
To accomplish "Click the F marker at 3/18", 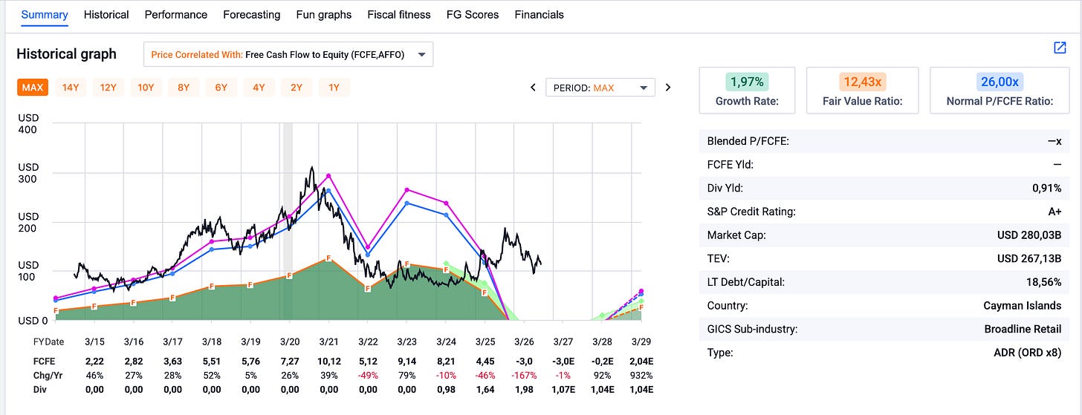I will [211, 286].
